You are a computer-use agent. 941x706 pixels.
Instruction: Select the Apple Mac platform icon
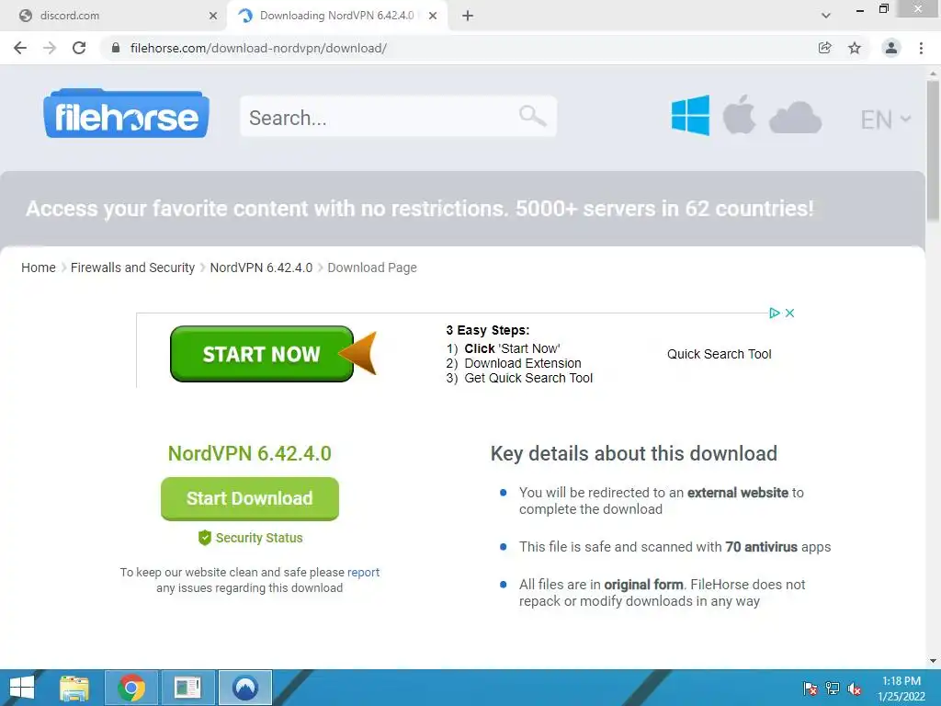(x=739, y=115)
